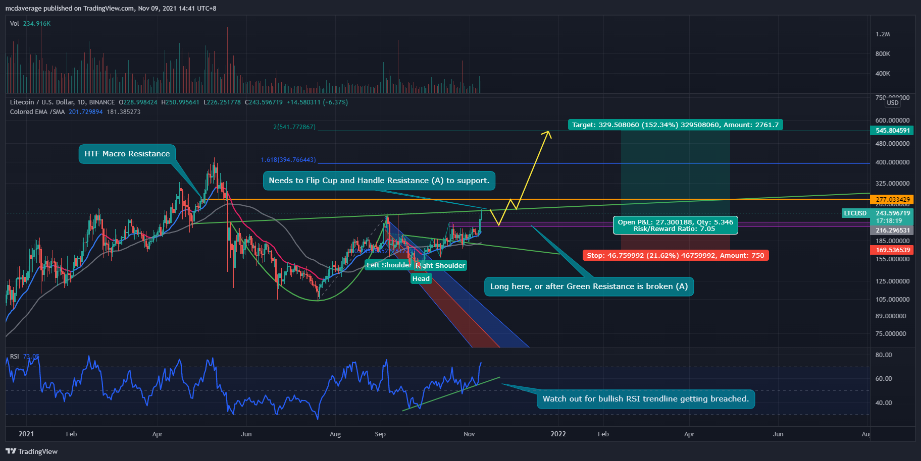Click the 1.618(394.766443) Fibonacci label
Viewport: 921px width, 461px height.
tap(288, 160)
